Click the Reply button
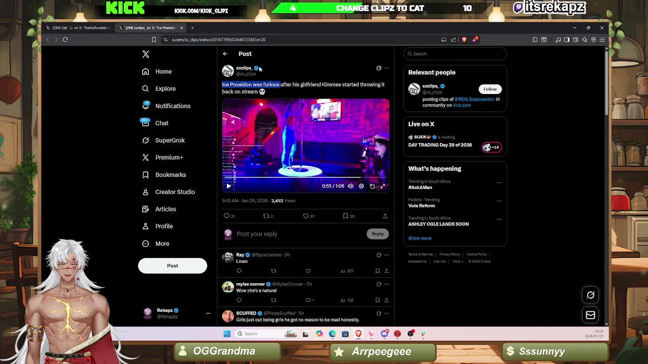The height and width of the screenshot is (364, 648). pos(378,234)
